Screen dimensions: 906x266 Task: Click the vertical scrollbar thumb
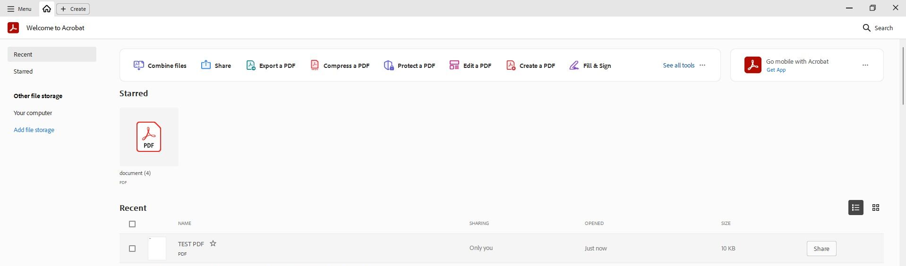903,76
